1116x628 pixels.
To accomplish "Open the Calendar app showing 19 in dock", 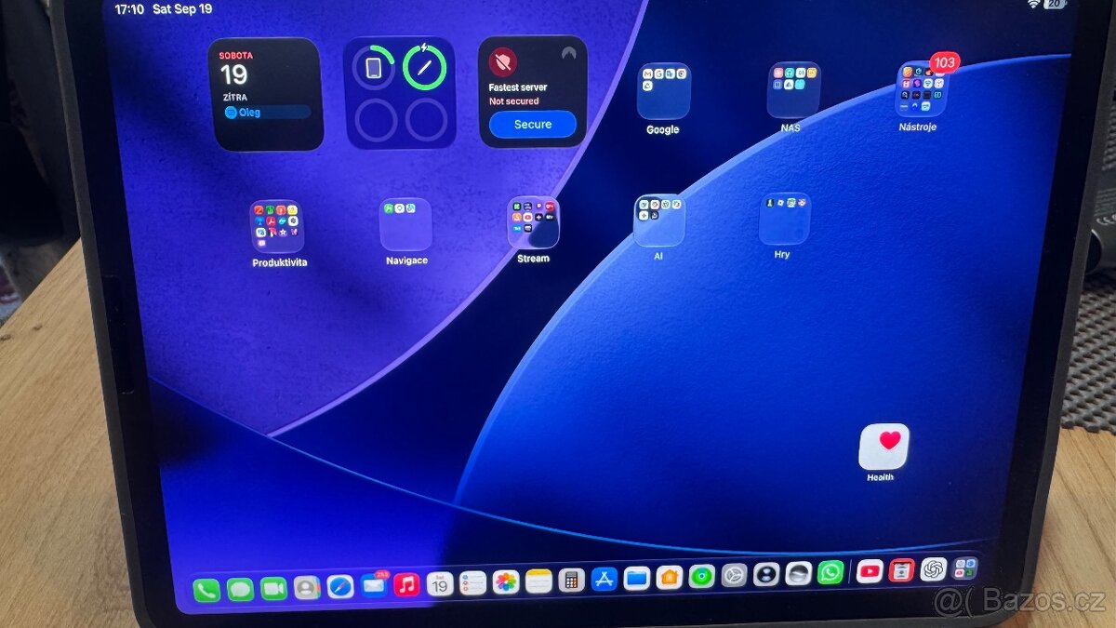I will (x=440, y=583).
